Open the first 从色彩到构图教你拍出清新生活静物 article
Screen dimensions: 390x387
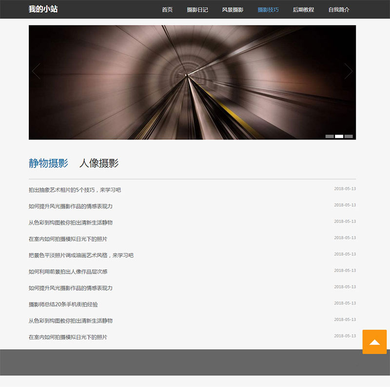pos(71,223)
